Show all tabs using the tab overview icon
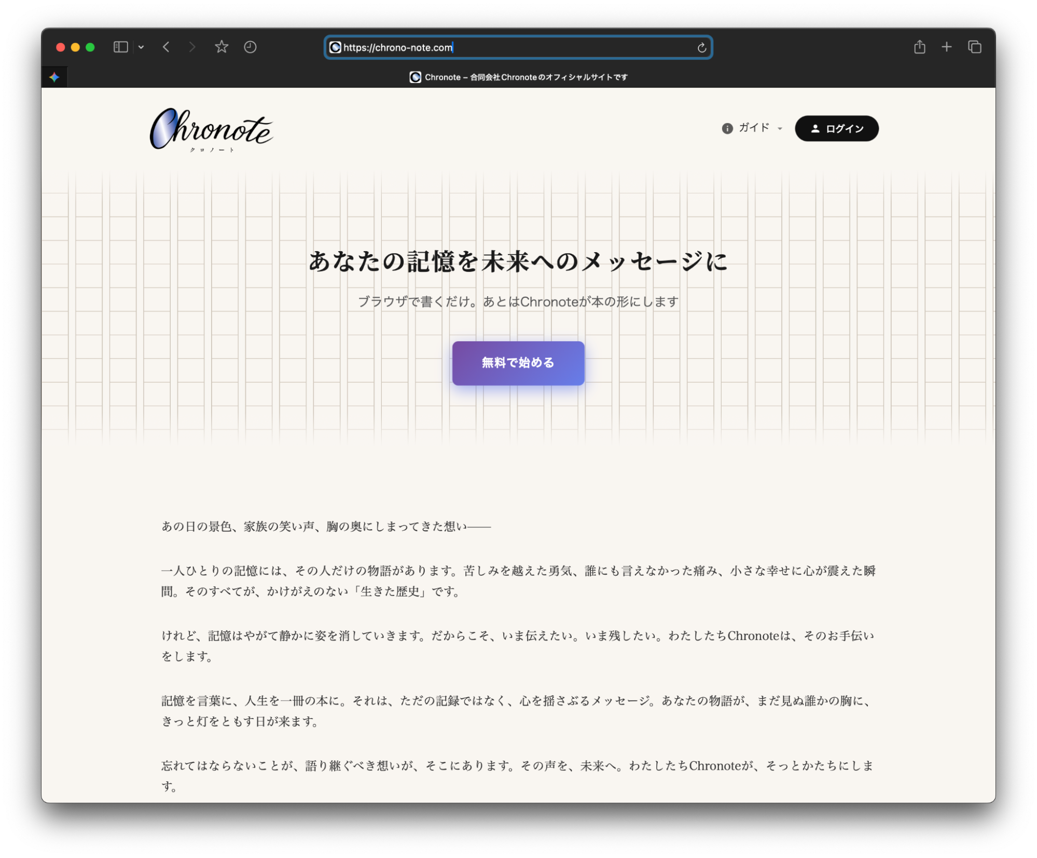Viewport: 1037px width, 858px height. pos(975,47)
